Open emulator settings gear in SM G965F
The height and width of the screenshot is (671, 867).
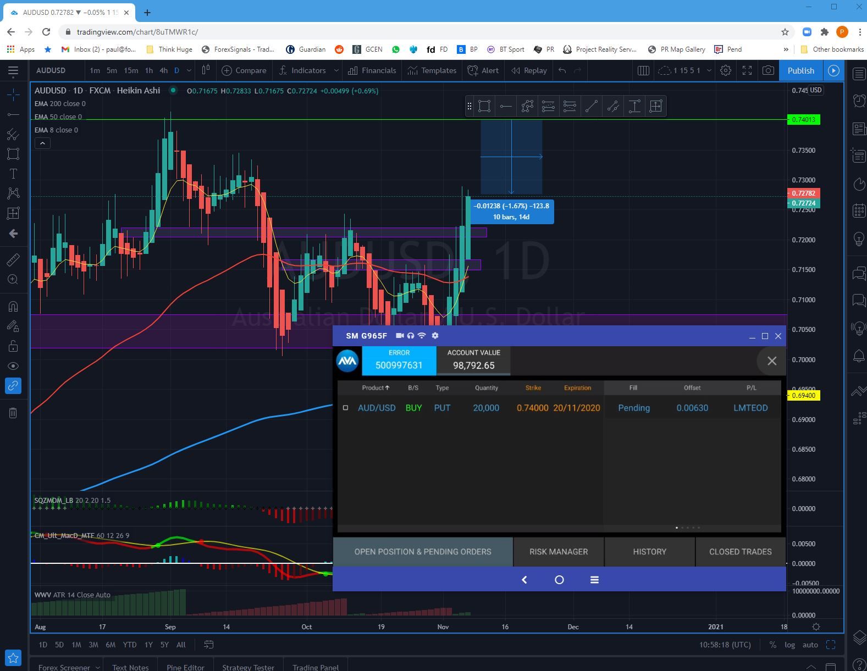coord(435,336)
